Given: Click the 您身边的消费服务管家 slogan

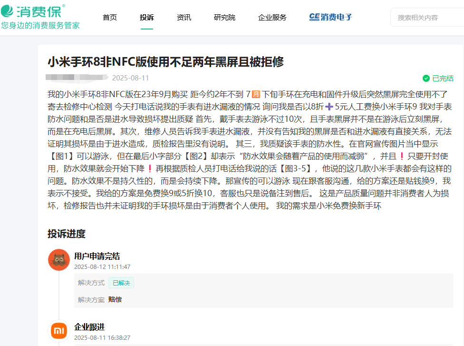Looking at the screenshot, I should click(x=40, y=26).
